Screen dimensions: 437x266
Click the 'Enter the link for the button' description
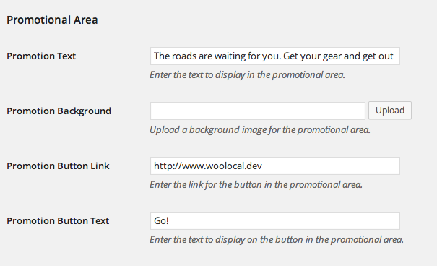click(256, 185)
